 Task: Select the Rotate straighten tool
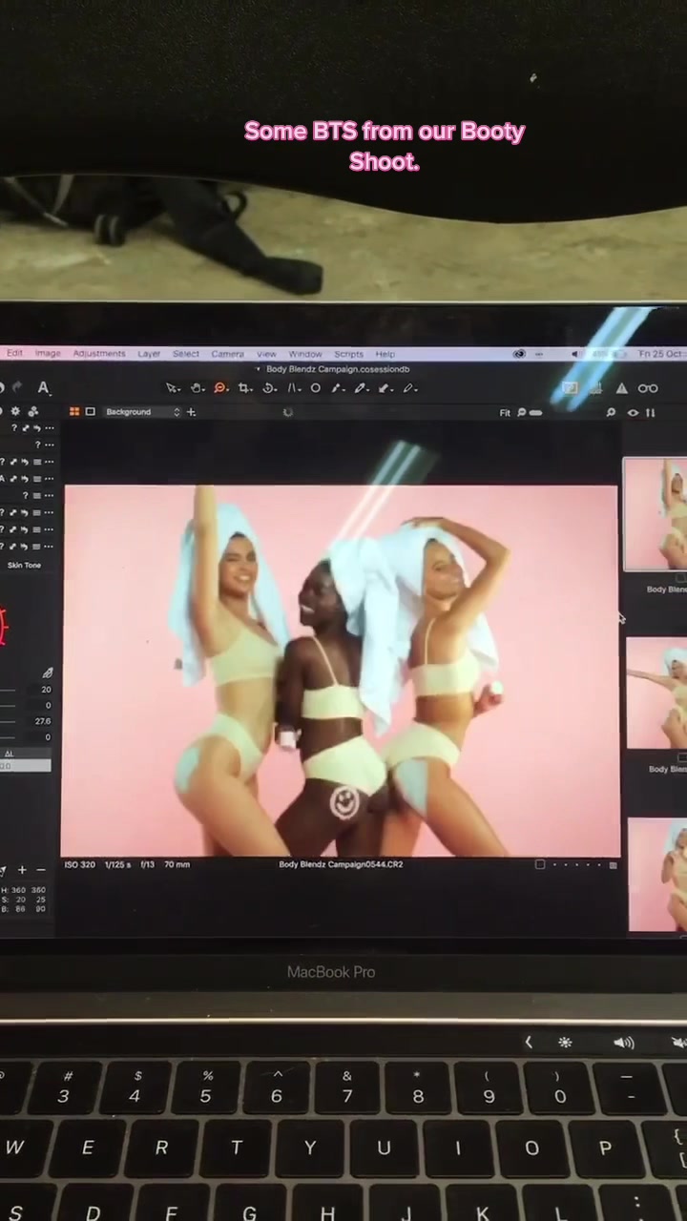coord(269,388)
